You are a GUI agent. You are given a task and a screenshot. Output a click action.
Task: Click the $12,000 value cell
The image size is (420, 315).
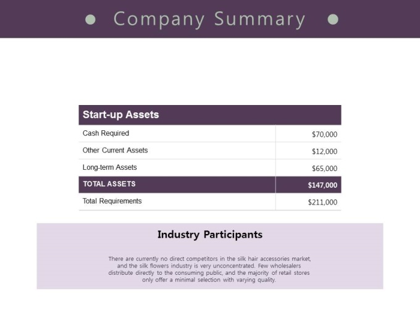(308, 151)
